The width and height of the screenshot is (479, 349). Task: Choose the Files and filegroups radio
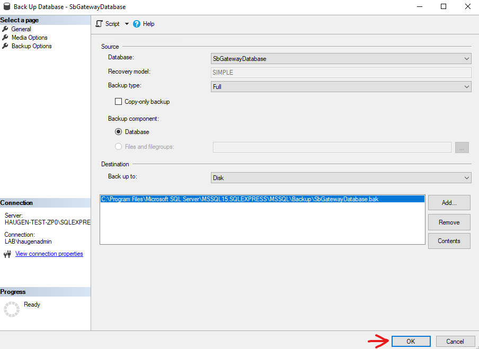118,147
